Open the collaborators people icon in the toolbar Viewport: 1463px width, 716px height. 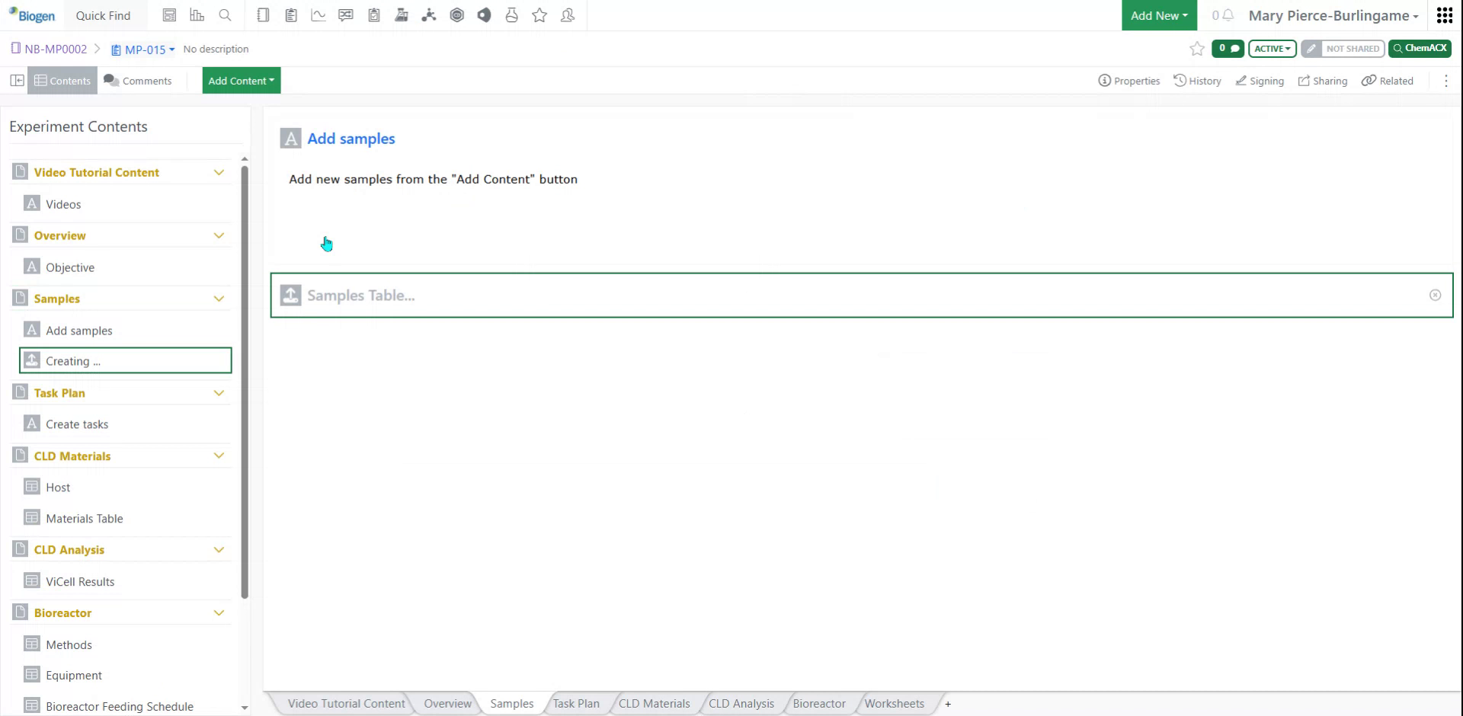click(568, 14)
